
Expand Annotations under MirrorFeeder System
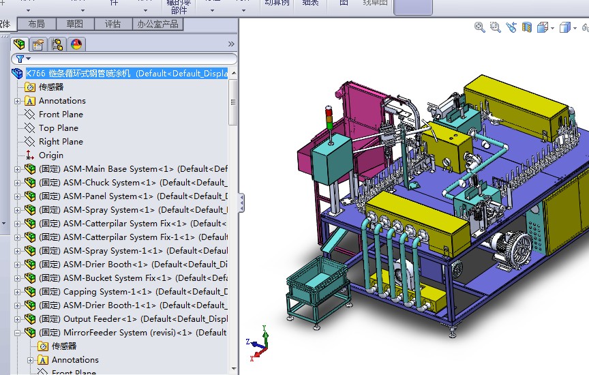coord(31,360)
